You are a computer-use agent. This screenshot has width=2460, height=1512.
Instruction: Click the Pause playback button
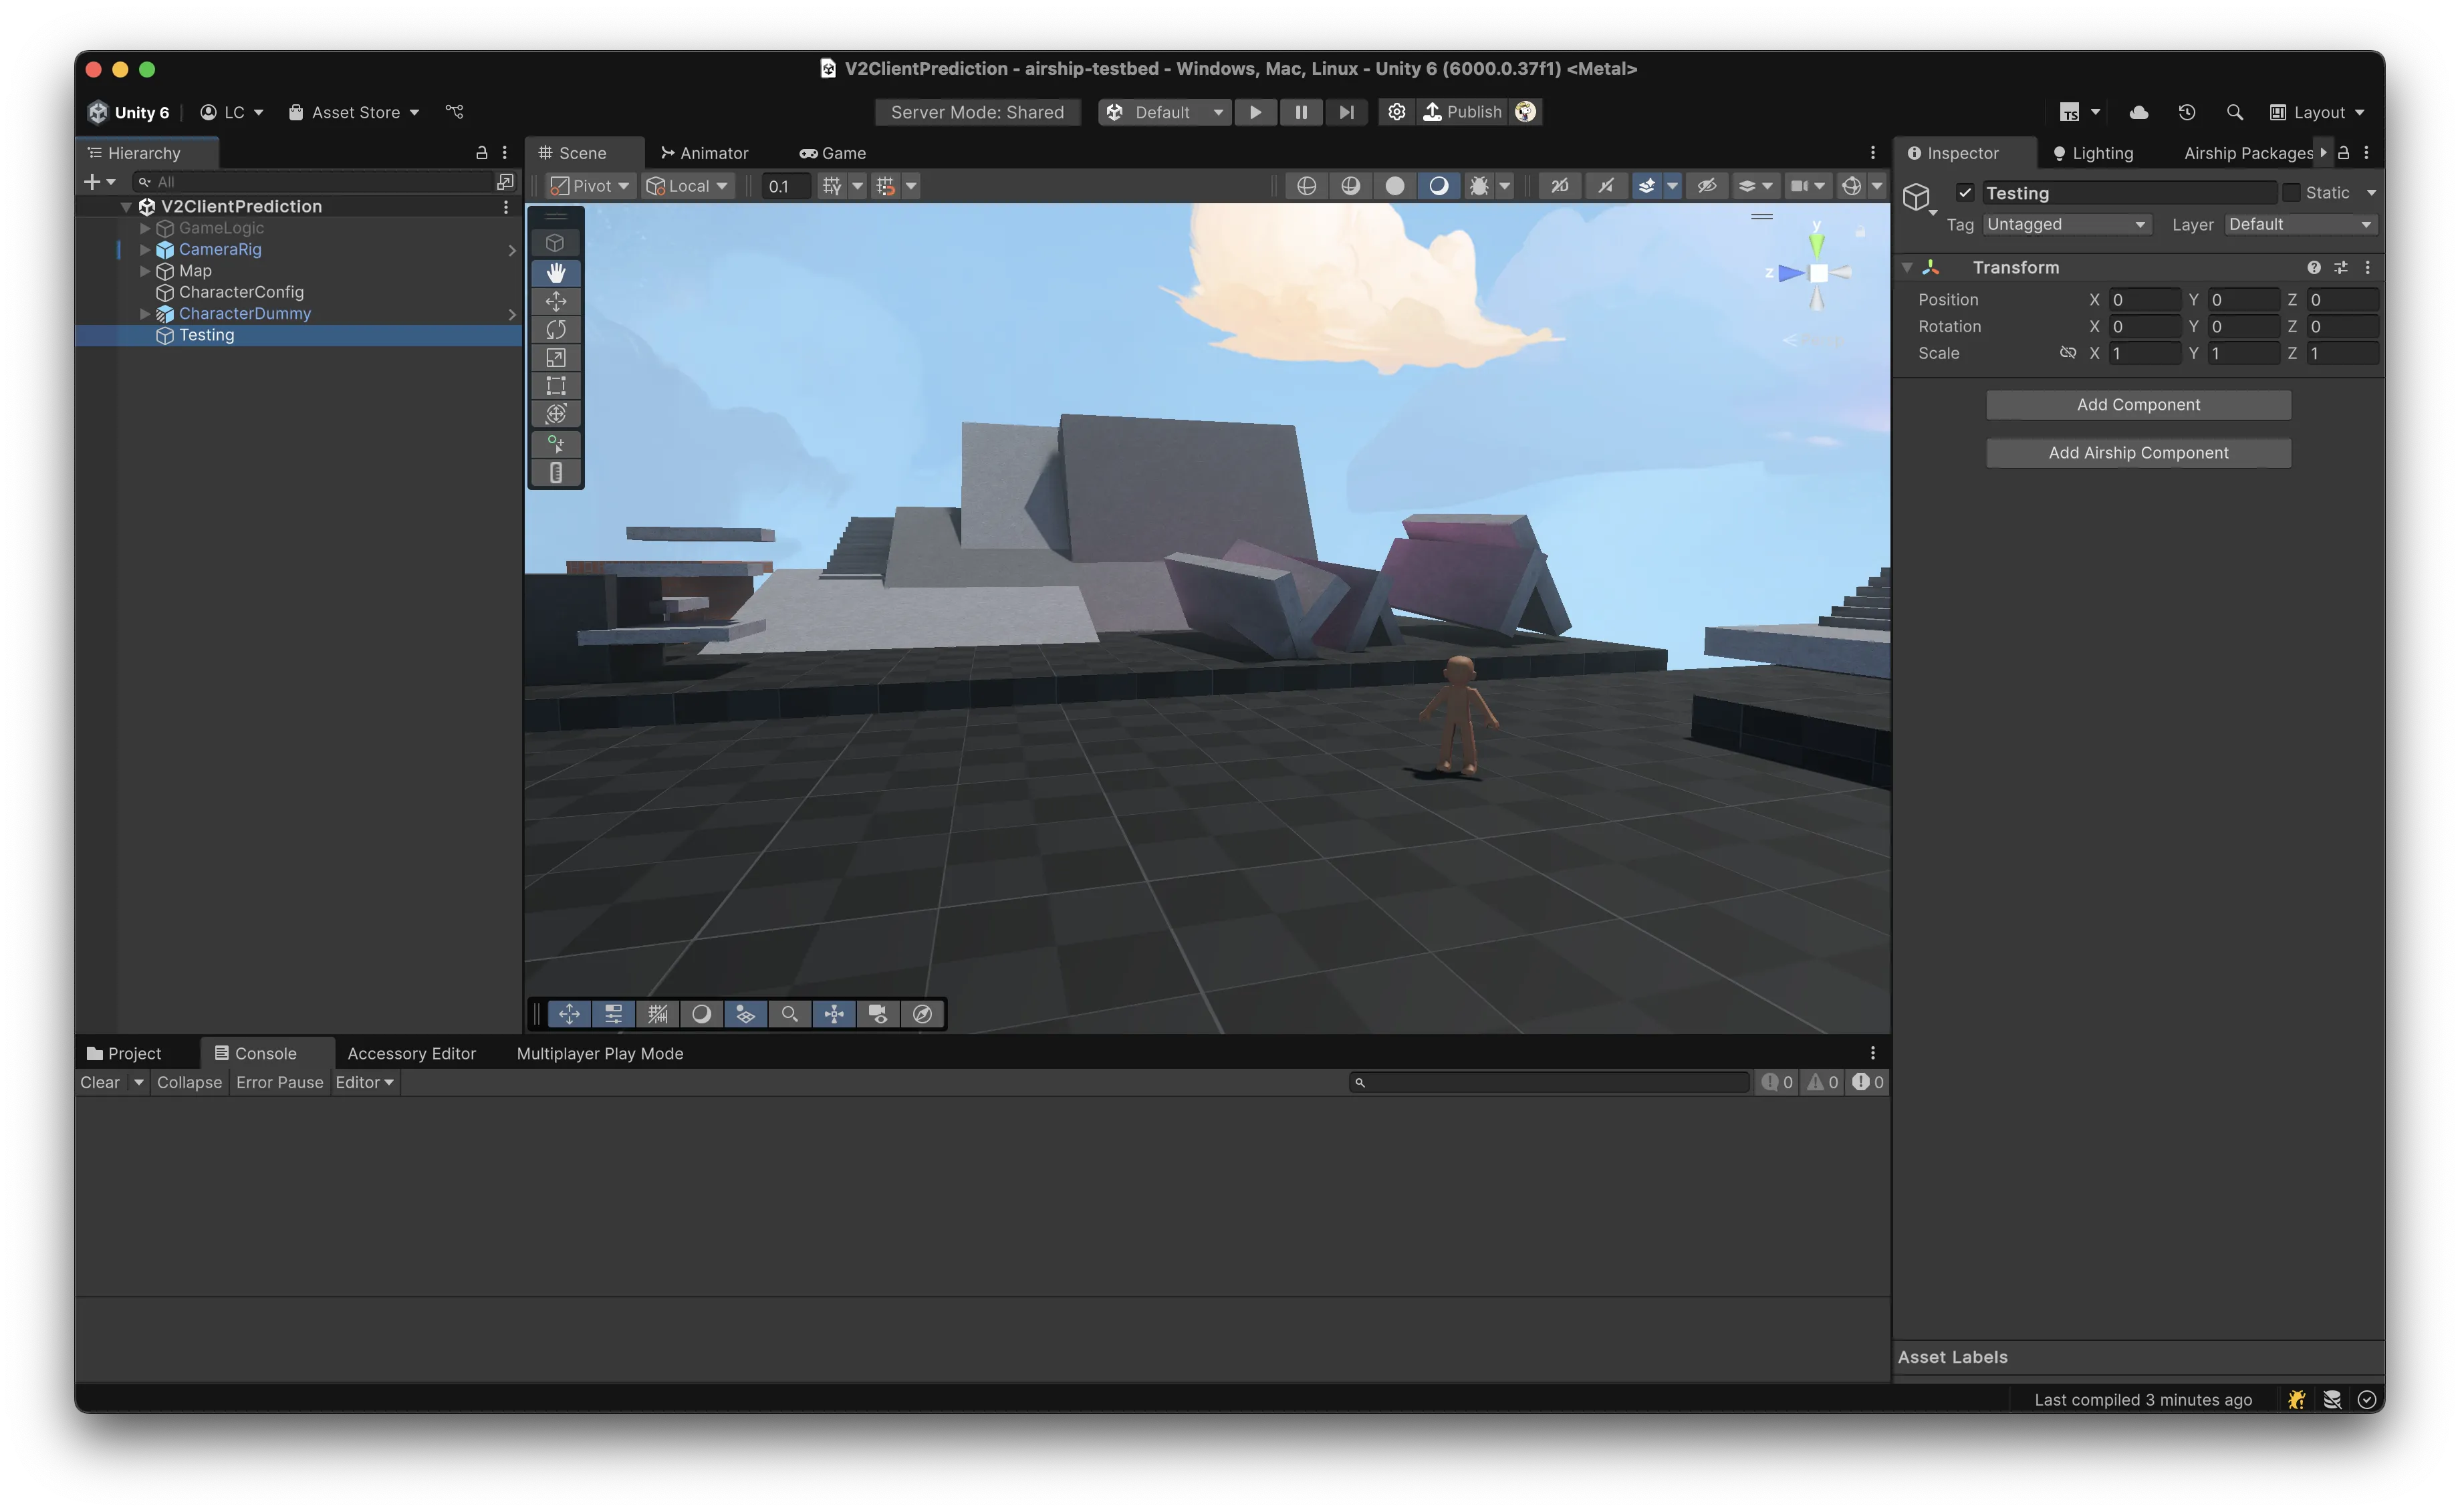coord(1301,112)
